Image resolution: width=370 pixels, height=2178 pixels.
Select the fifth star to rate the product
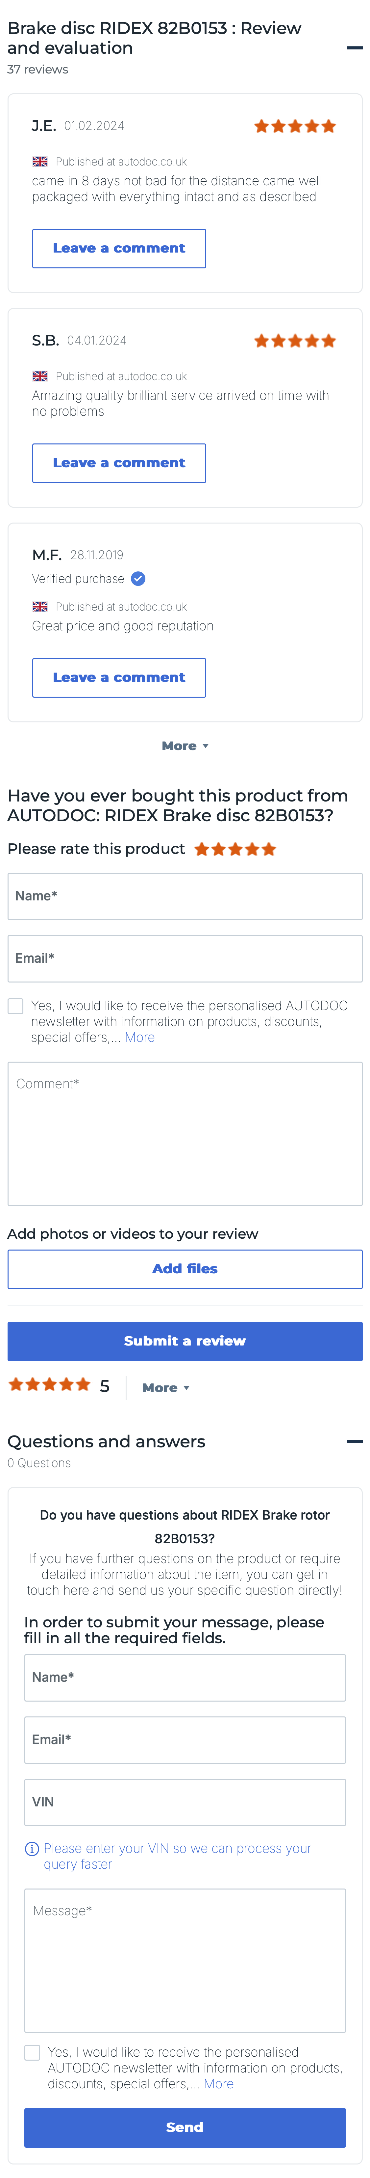point(269,849)
